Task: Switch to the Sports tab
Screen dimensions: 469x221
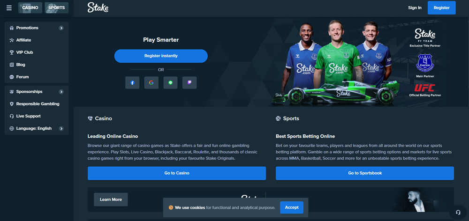Action: 57,8
